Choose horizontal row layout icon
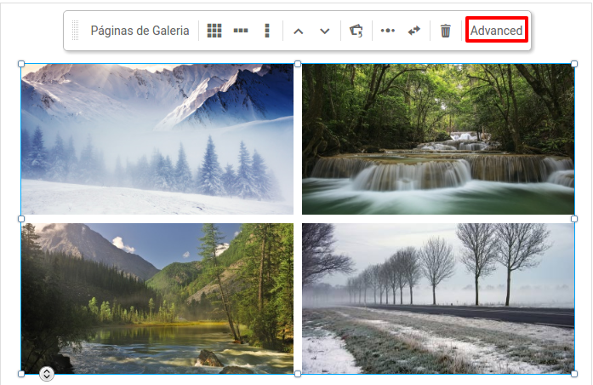 click(241, 31)
